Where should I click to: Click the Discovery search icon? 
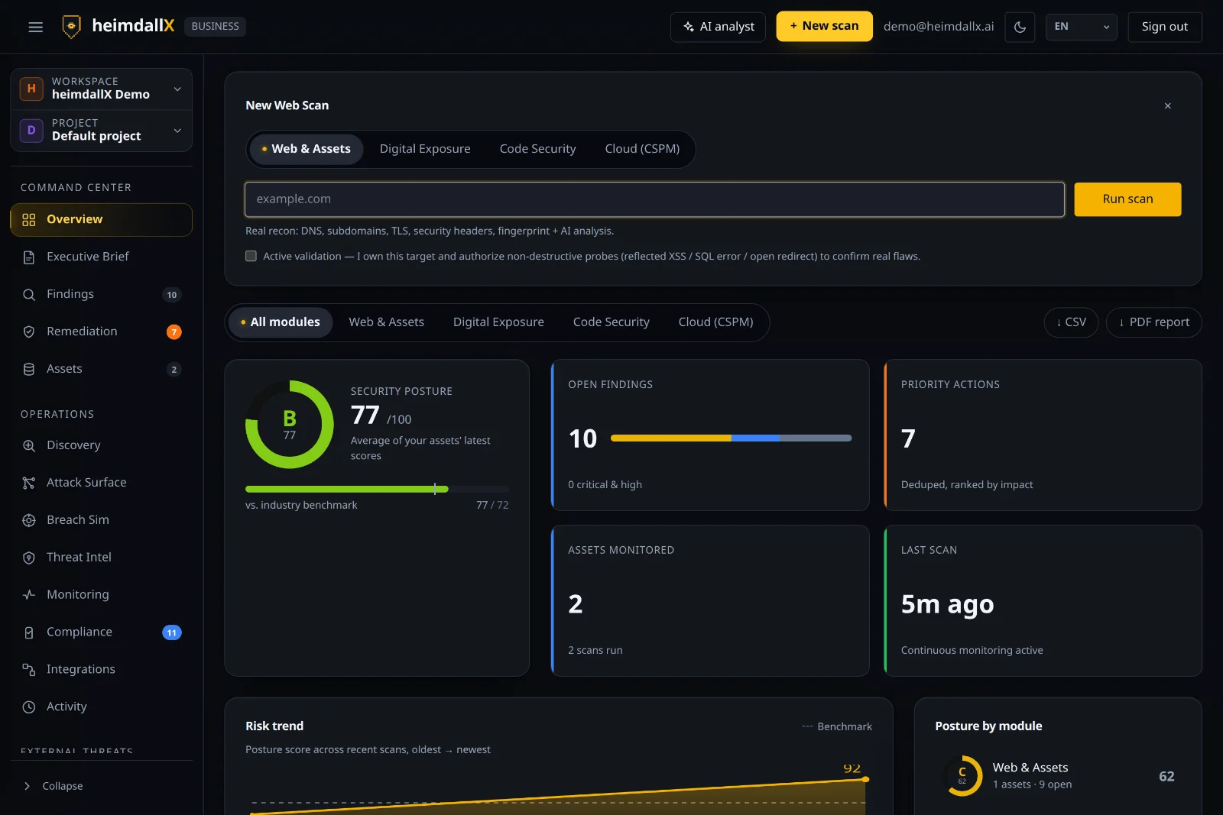29,446
